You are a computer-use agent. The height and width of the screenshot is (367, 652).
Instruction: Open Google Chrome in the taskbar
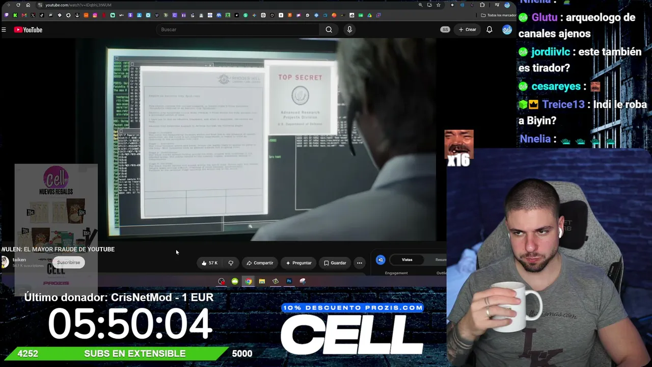tap(248, 281)
